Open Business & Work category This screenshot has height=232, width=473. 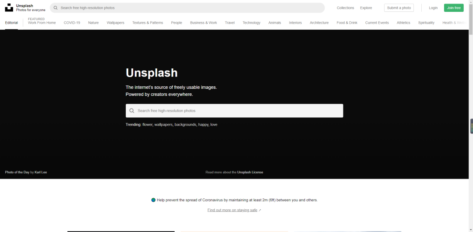(203, 23)
